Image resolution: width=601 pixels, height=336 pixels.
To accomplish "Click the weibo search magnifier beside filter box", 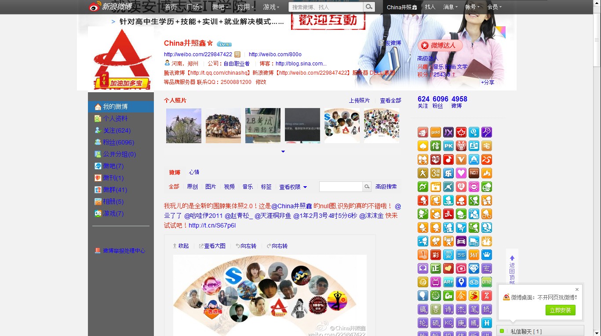I will 367,187.
